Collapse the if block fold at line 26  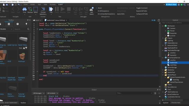click(38, 72)
